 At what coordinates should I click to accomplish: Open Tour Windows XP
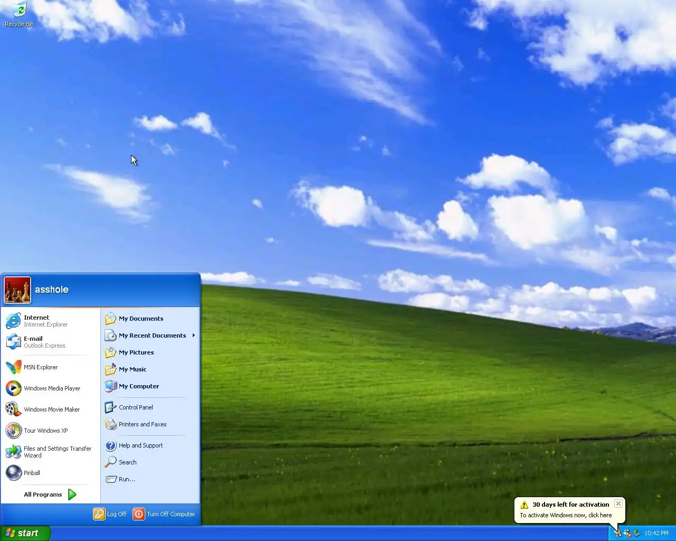point(51,431)
